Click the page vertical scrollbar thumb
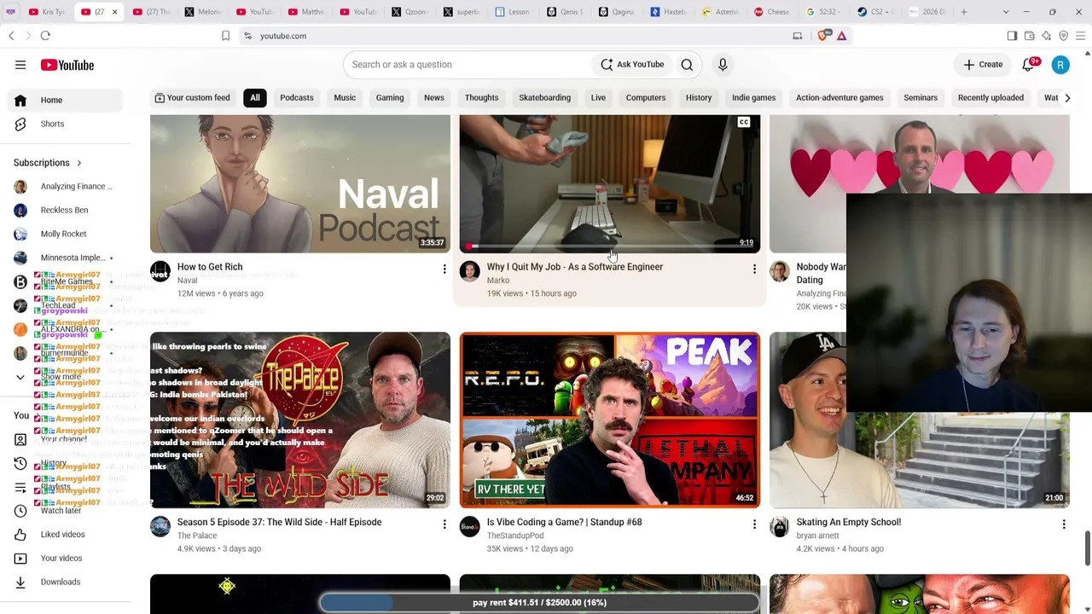Screen dimensions: 1092x614 pos(1087,547)
